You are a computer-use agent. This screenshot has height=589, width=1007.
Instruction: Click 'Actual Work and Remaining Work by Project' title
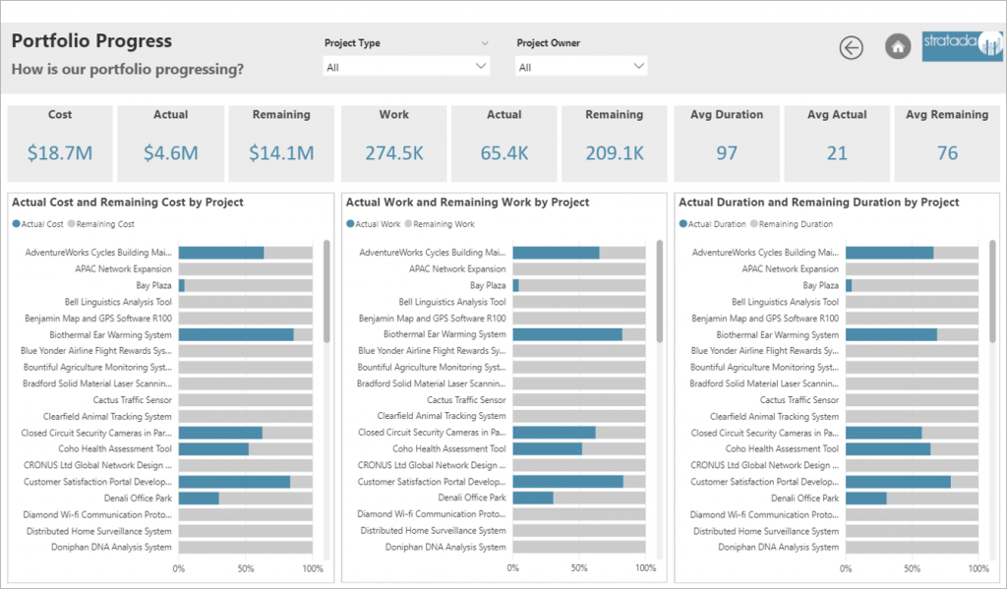[467, 203]
